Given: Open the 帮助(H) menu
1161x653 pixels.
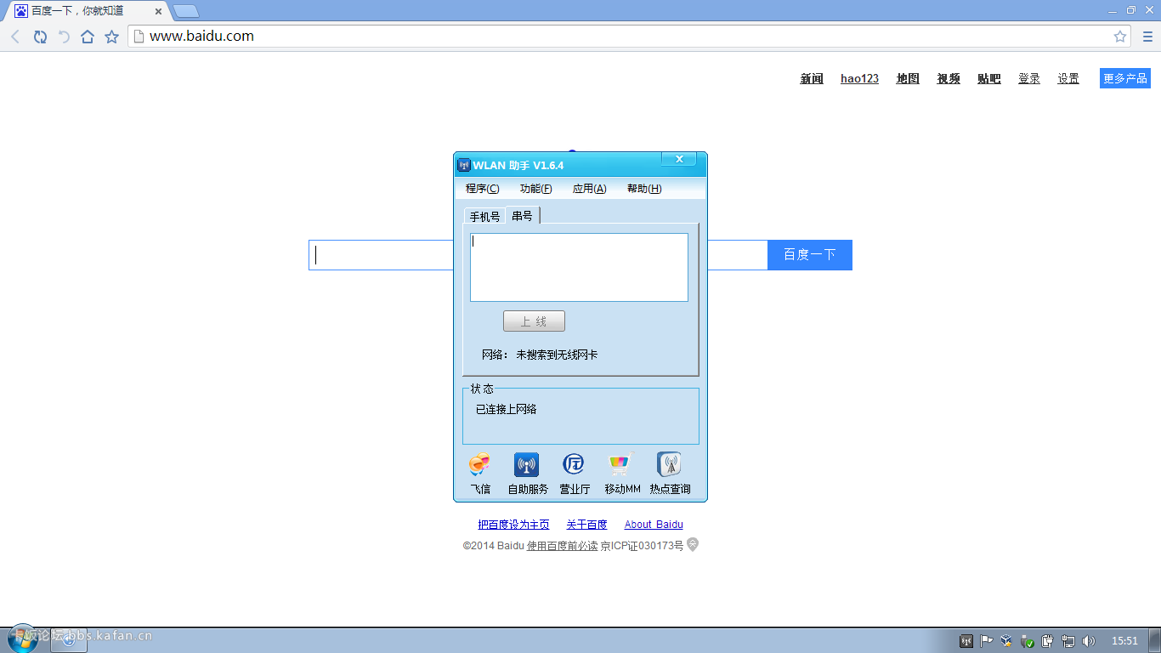Looking at the screenshot, I should click(x=643, y=189).
